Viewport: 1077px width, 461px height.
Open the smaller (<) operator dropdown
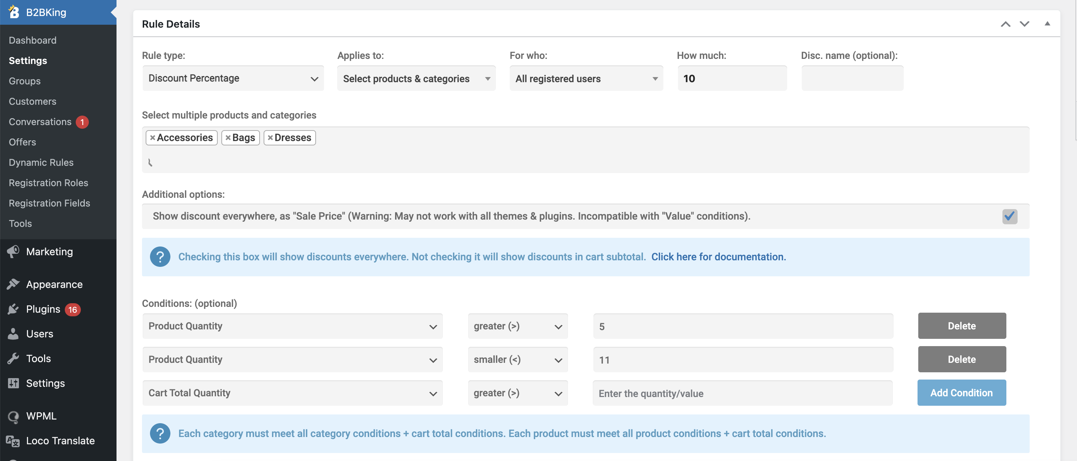click(518, 360)
